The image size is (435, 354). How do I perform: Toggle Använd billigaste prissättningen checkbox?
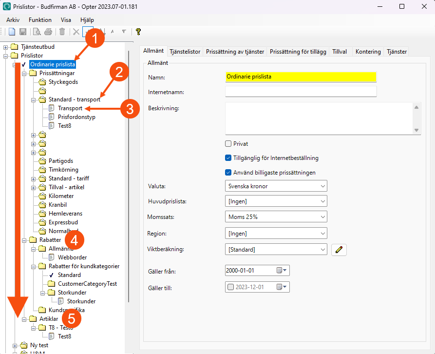228,172
